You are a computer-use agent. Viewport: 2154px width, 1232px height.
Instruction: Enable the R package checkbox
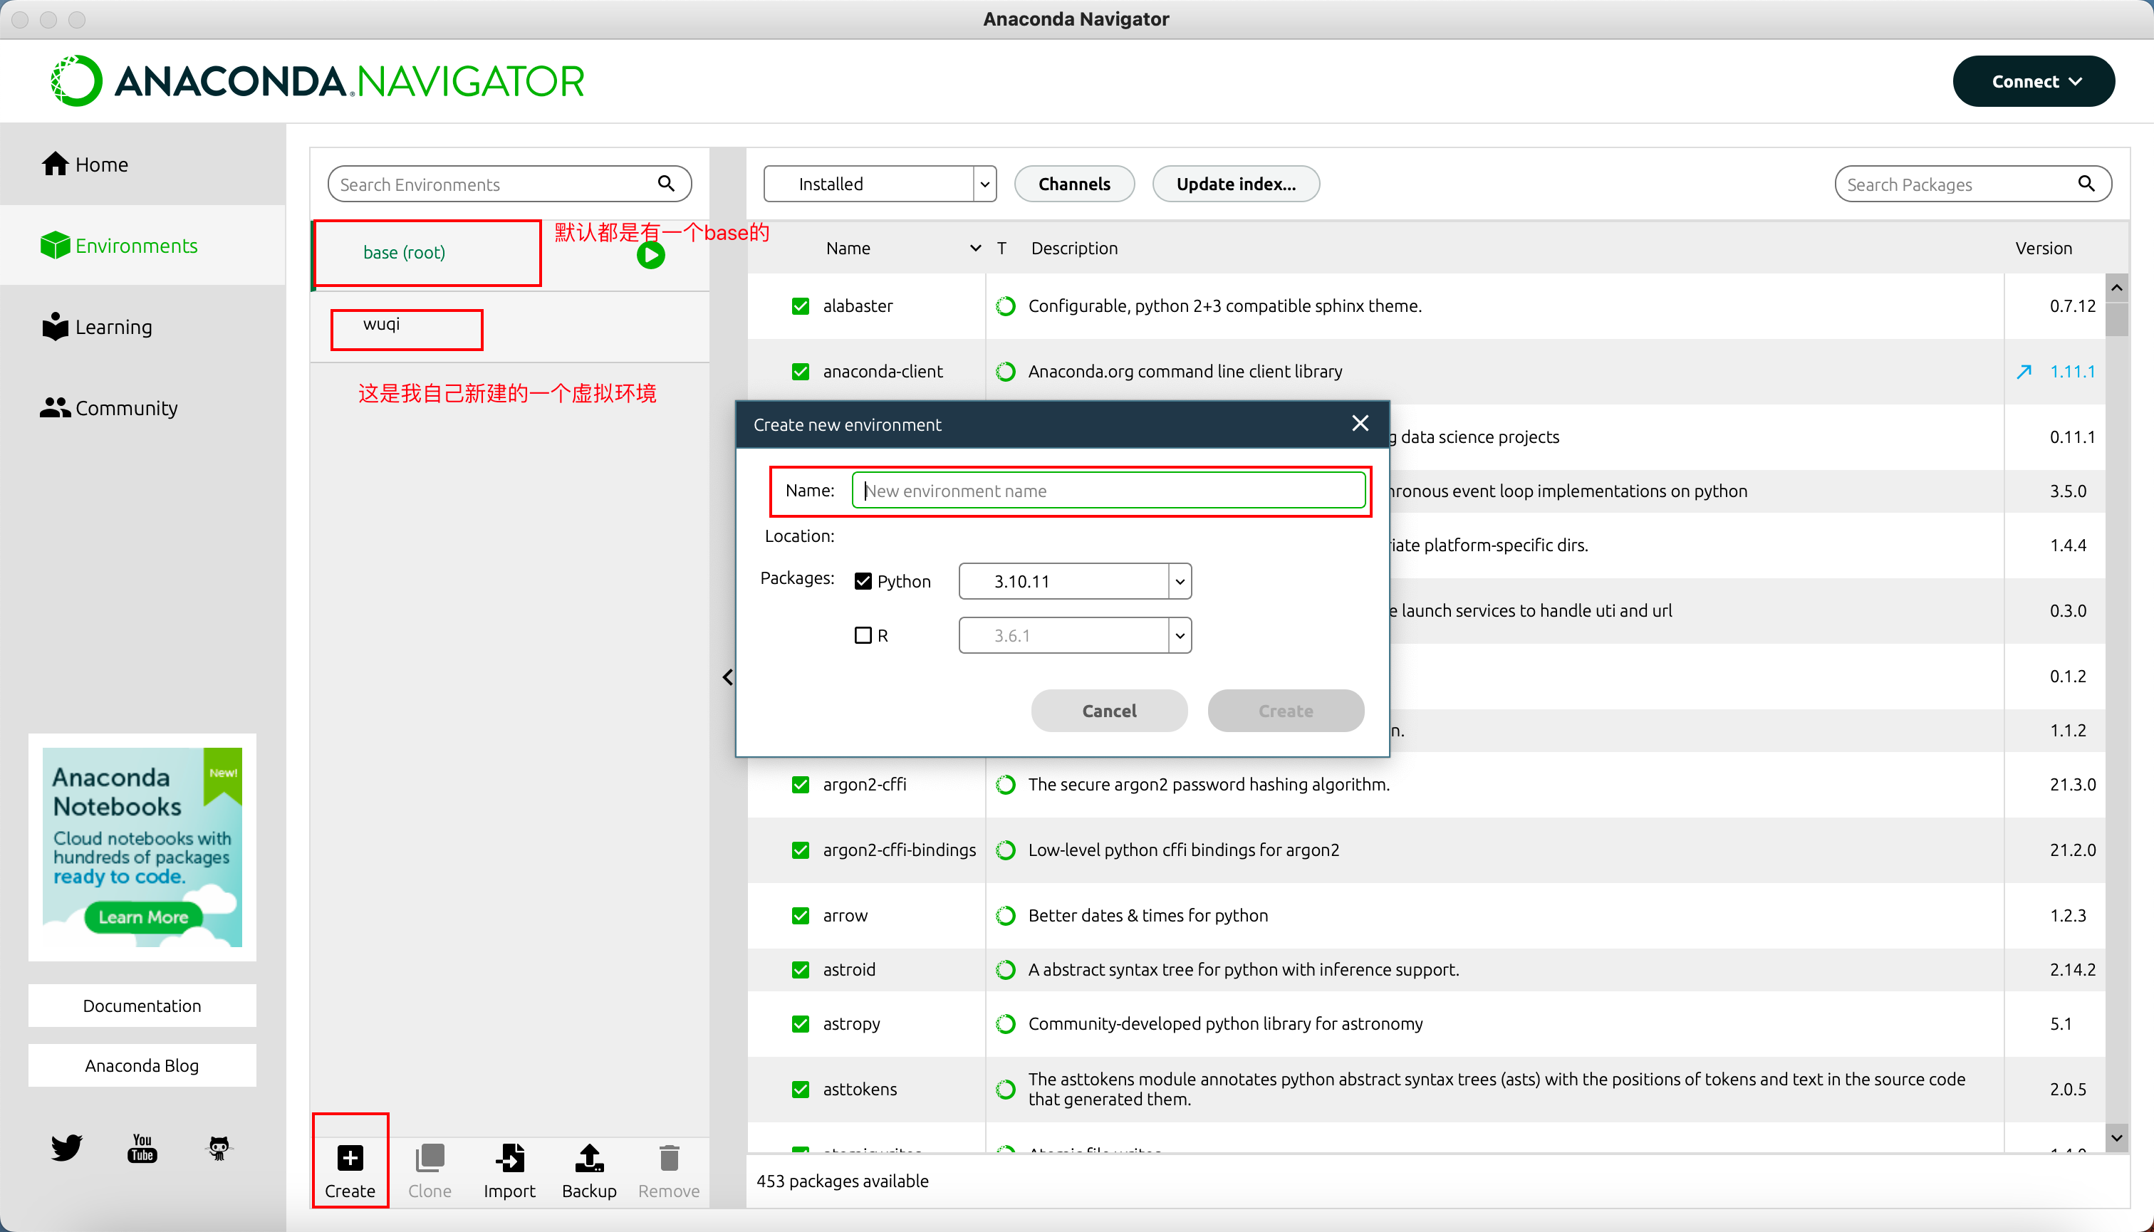click(863, 635)
